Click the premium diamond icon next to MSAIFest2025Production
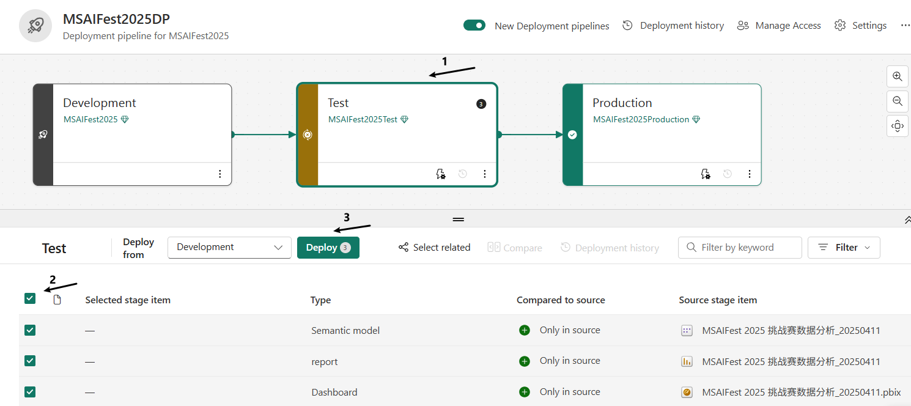This screenshot has height=406, width=911. [x=696, y=120]
